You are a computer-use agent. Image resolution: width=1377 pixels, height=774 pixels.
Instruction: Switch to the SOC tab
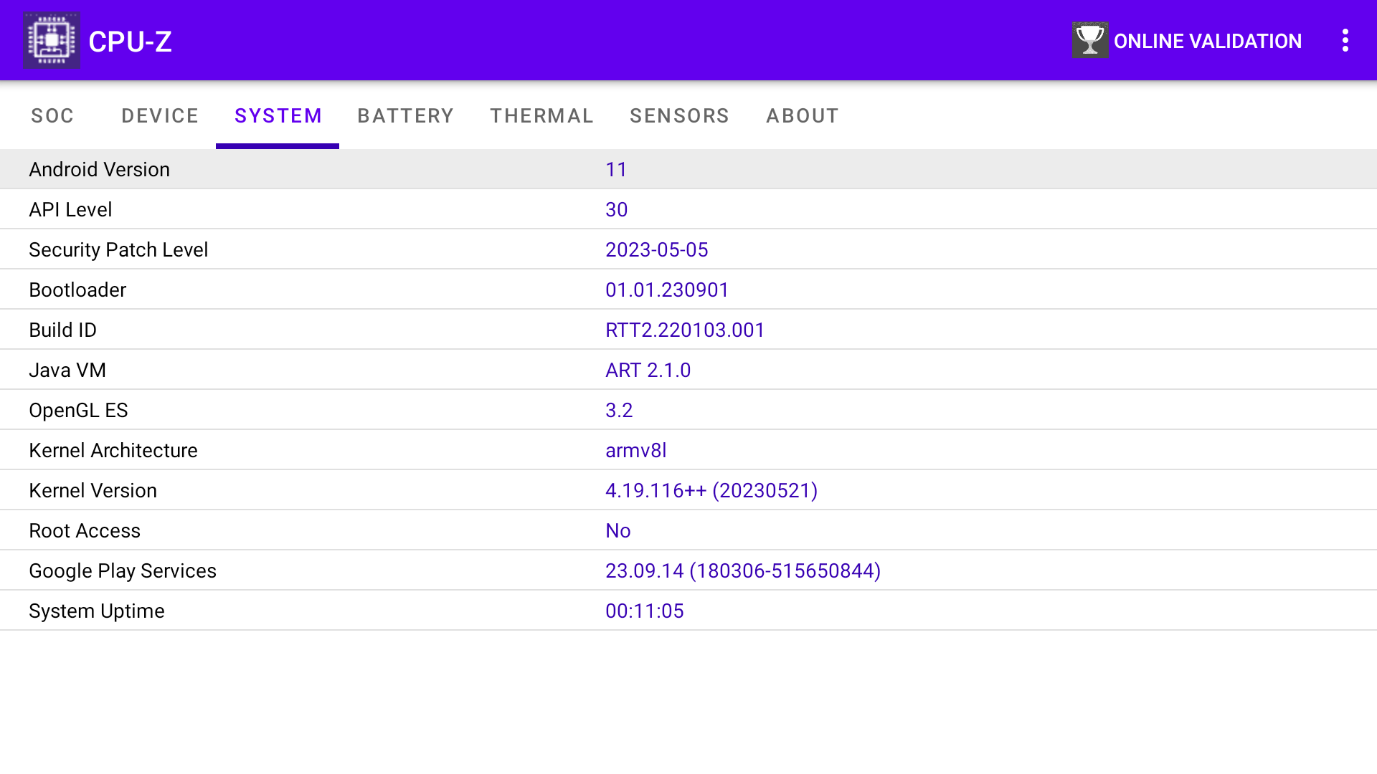pos(52,115)
